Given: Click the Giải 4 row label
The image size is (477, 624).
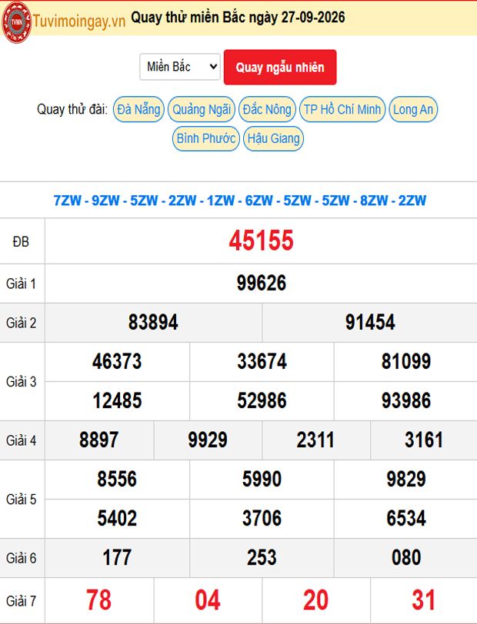Looking at the screenshot, I should pyautogui.click(x=21, y=440).
